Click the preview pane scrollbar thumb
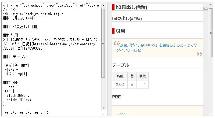 (x=211, y=33)
